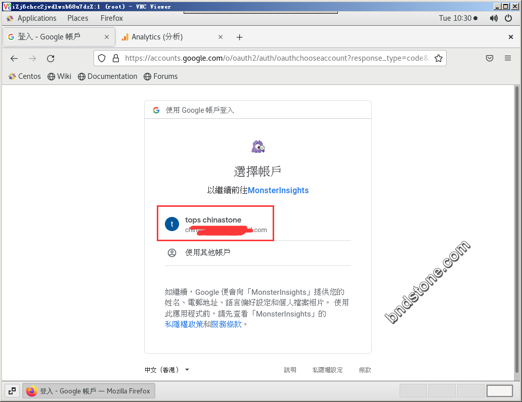Close the Analytics tab
This screenshot has height=402, width=522.
[x=221, y=37]
